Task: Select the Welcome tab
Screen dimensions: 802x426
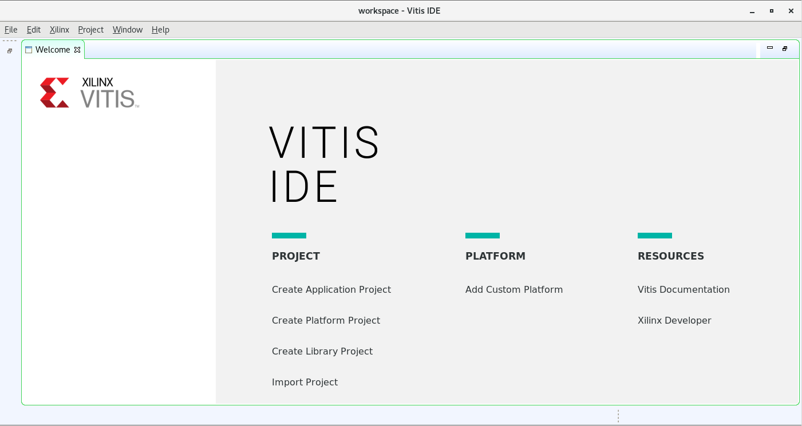Action: [x=52, y=50]
